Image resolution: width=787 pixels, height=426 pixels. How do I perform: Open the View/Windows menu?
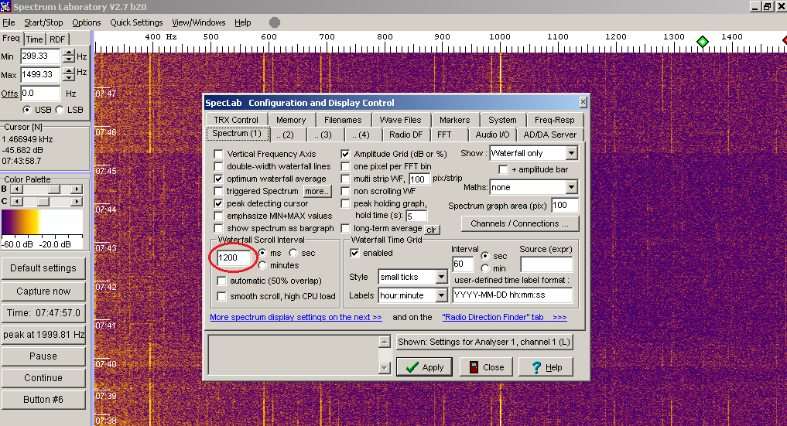click(199, 22)
